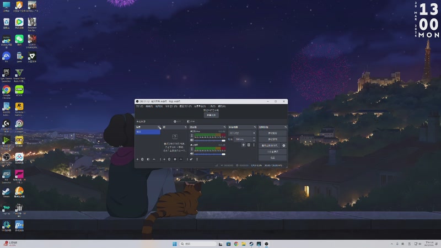
Task: Open RSI Launcher desktop icon
Action: click(x=6, y=176)
